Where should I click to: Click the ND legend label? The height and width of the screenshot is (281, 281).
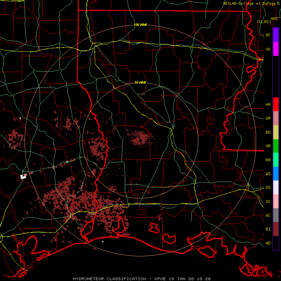268,243
